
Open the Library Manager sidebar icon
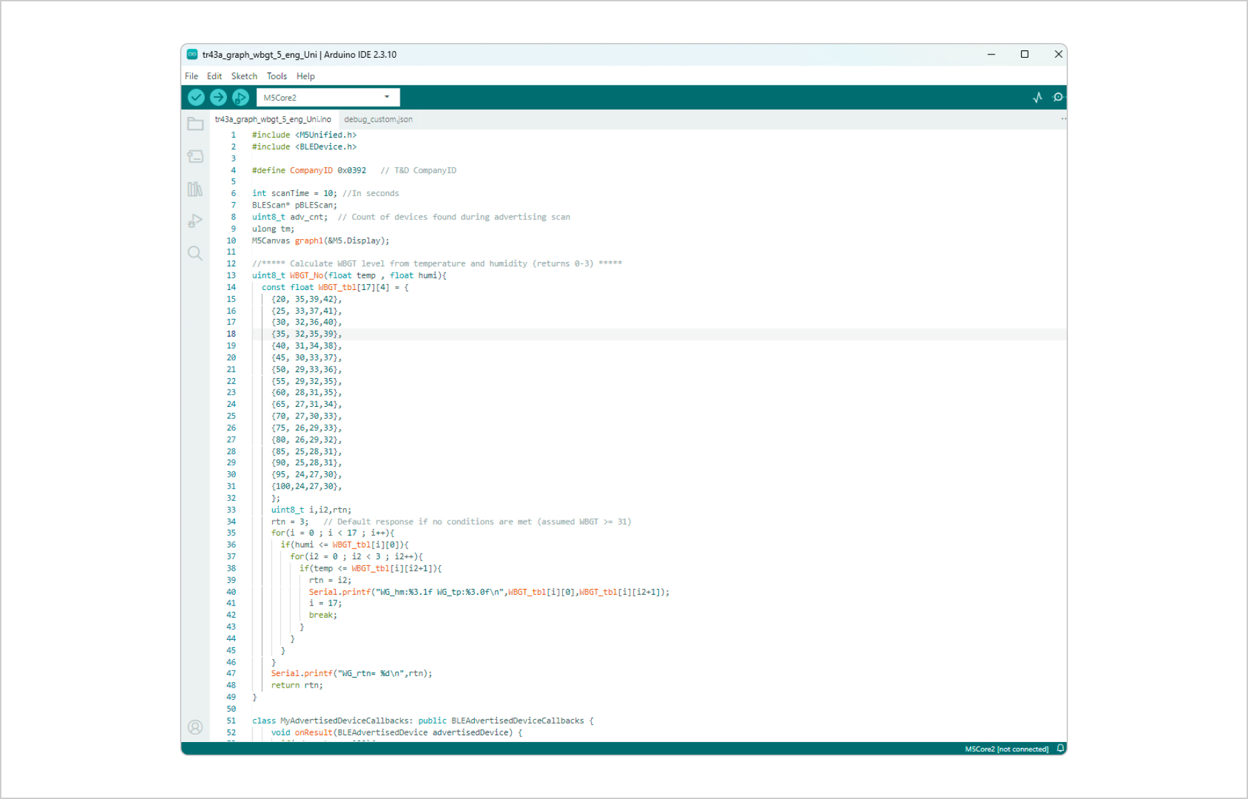(195, 189)
